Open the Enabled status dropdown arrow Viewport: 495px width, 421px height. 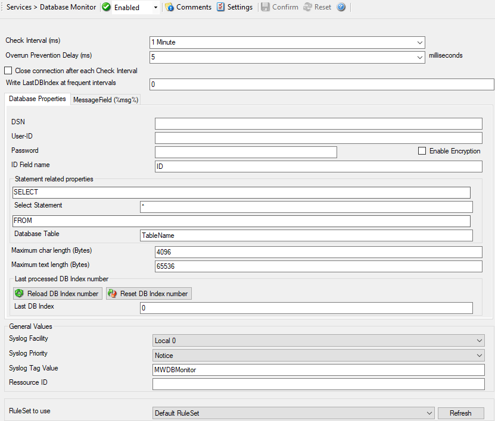(155, 8)
